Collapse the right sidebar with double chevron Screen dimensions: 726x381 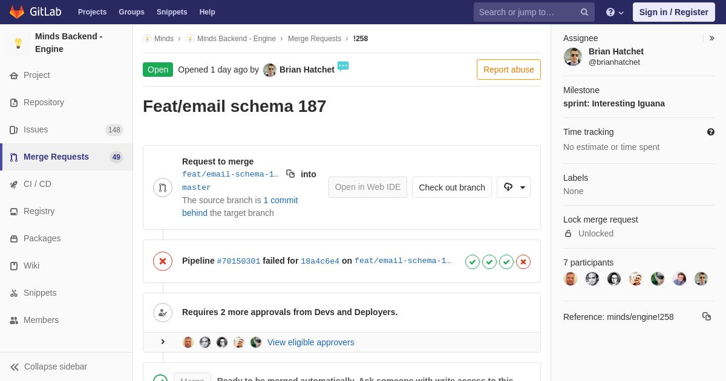[711, 38]
